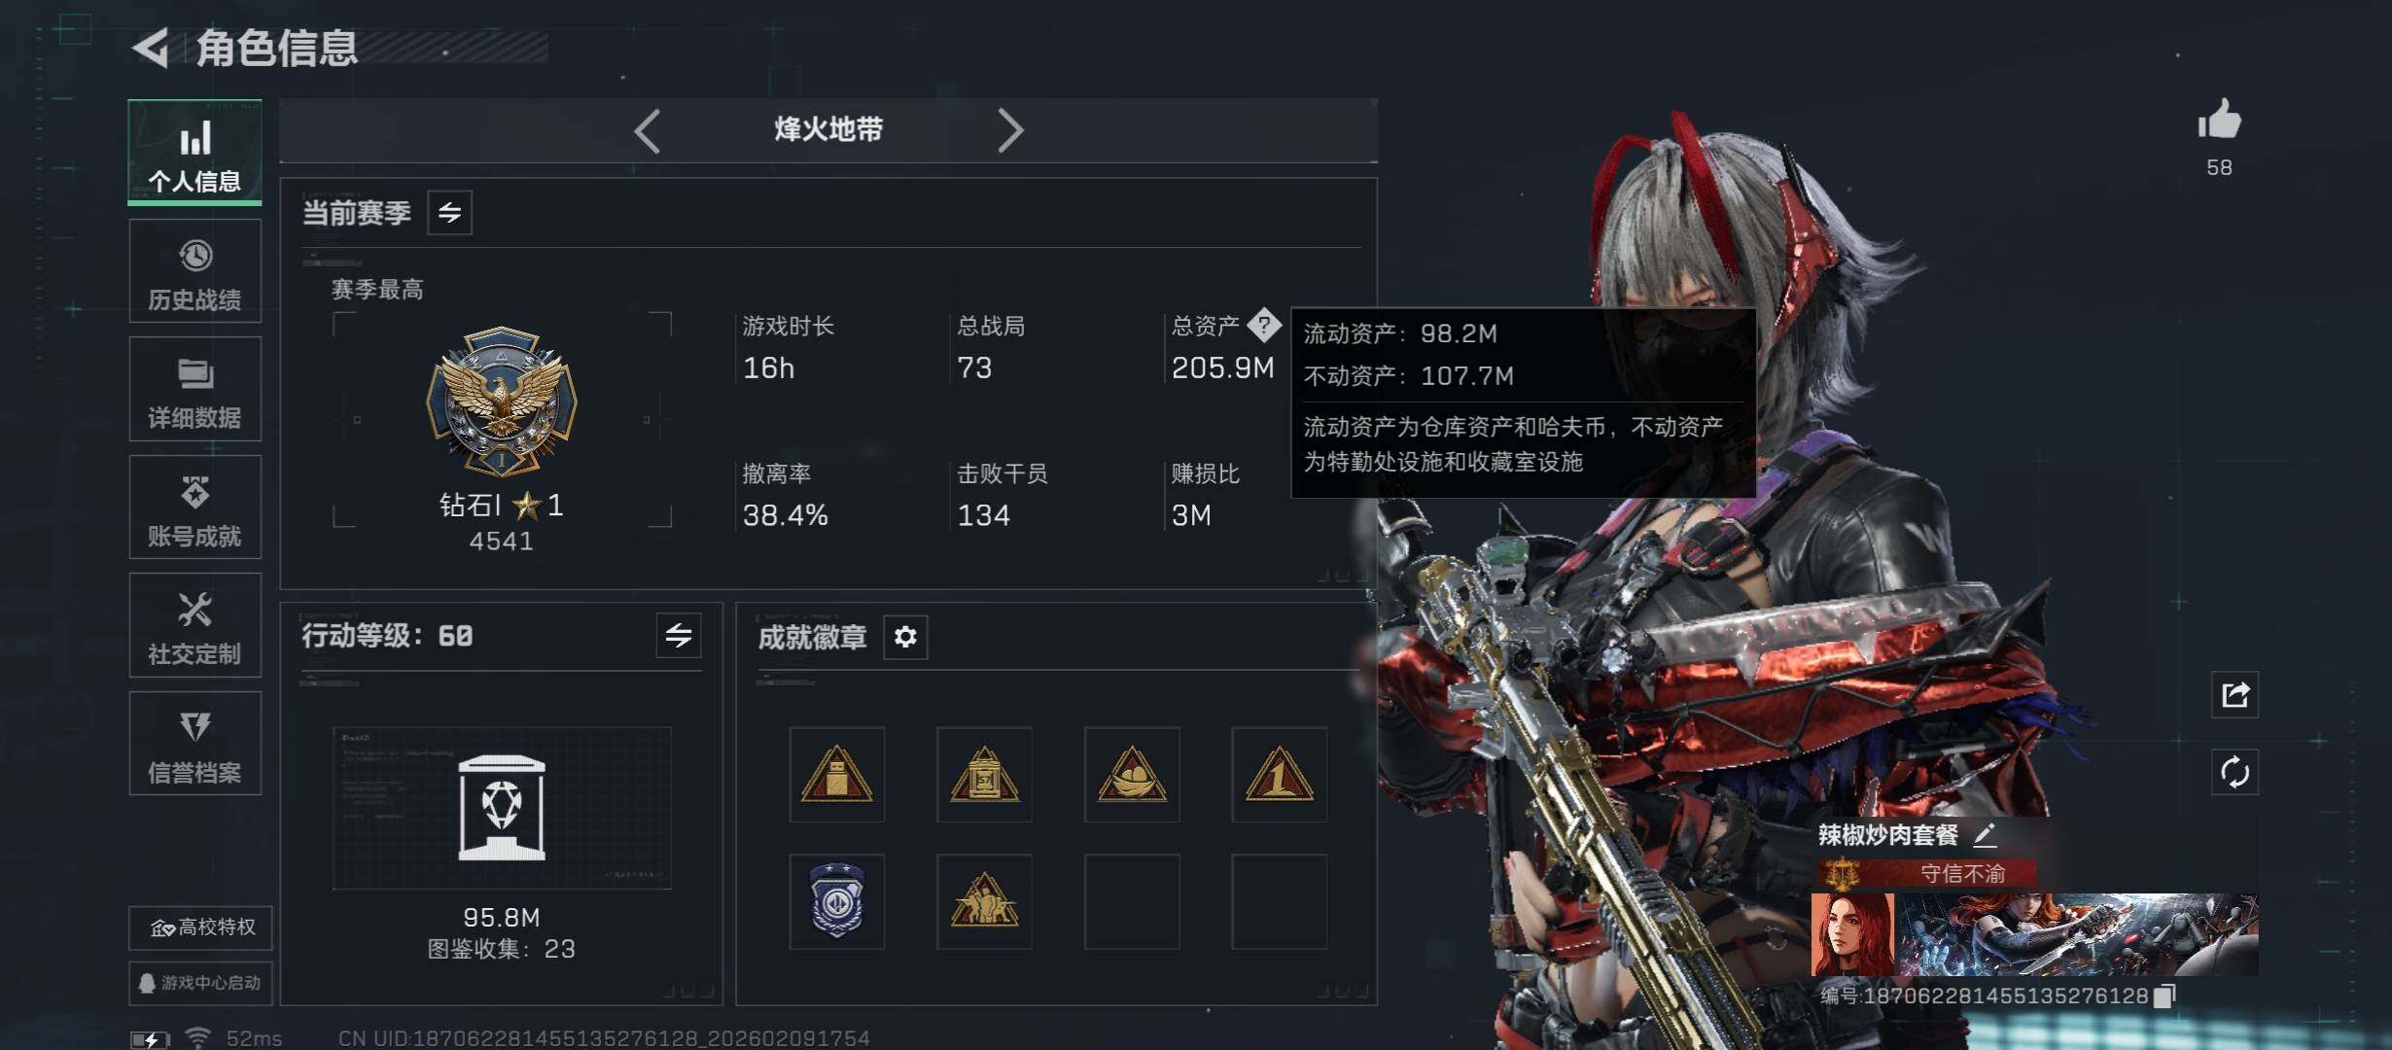Click the refresh character model icon

click(x=2234, y=773)
